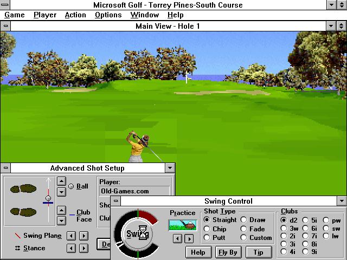Image resolution: width=347 pixels, height=260 pixels.
Task: Click the Ball label icon
Action: click(71, 186)
